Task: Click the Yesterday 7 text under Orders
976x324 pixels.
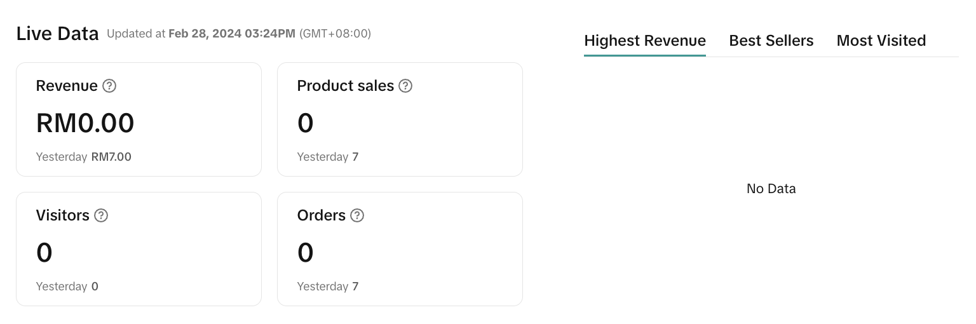Action: click(327, 287)
